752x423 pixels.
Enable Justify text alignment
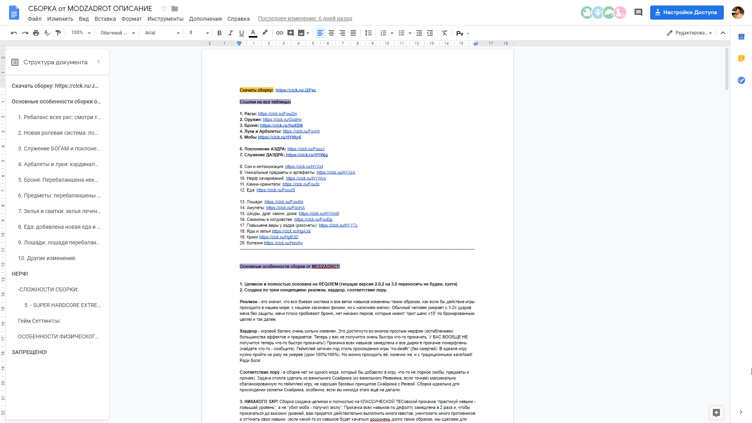353,33
